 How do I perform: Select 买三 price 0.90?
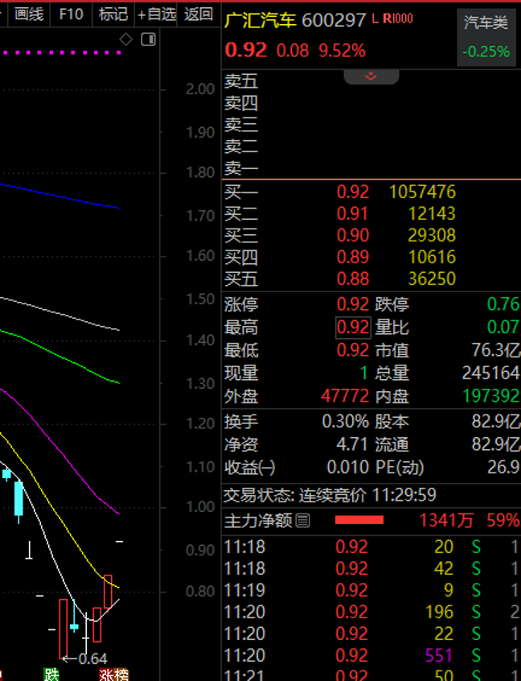[353, 235]
